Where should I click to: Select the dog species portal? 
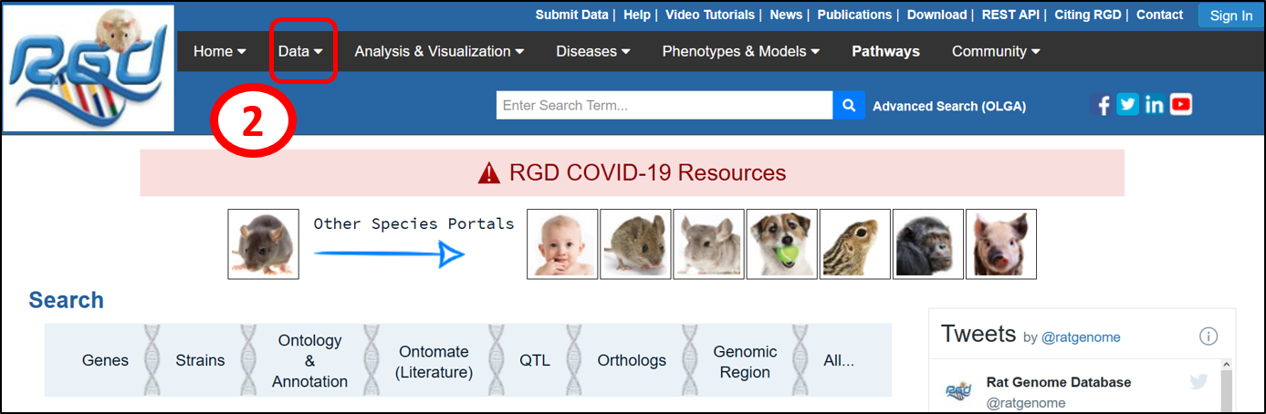(x=781, y=243)
